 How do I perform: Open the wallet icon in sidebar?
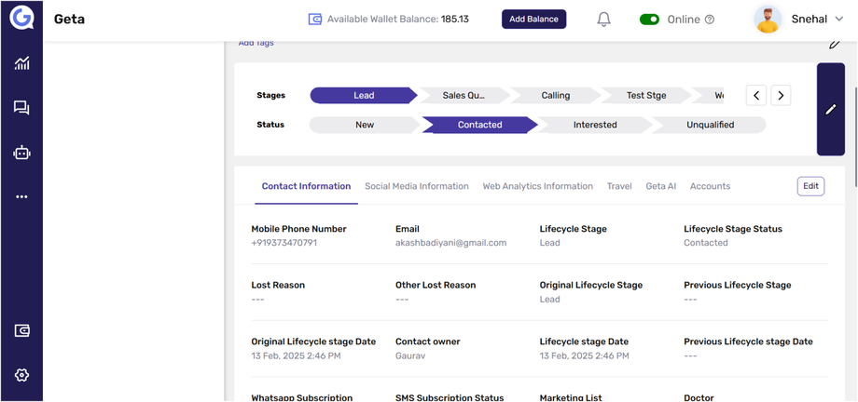[21, 331]
